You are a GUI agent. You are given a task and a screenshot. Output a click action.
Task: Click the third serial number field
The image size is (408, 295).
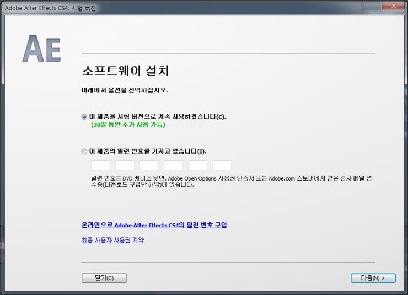click(x=149, y=165)
